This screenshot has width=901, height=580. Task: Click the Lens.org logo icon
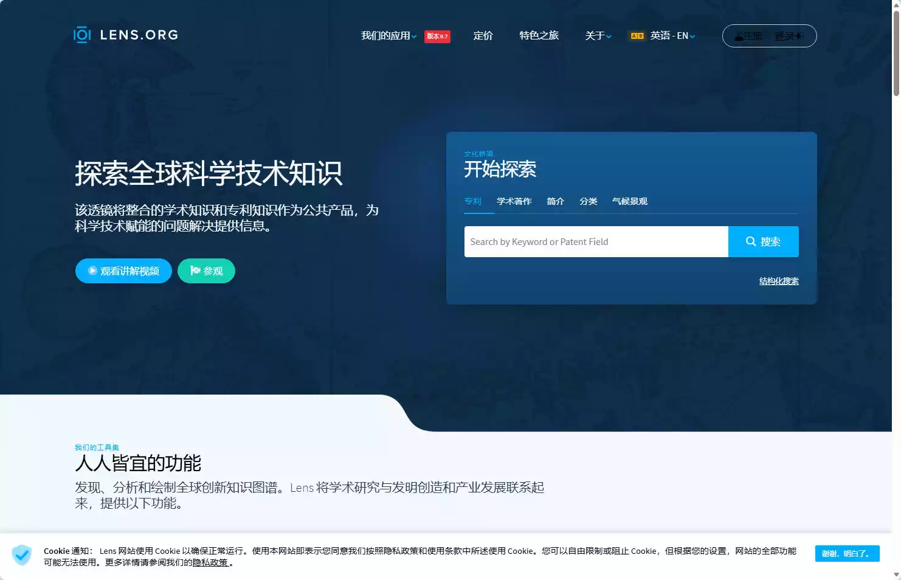coord(82,35)
